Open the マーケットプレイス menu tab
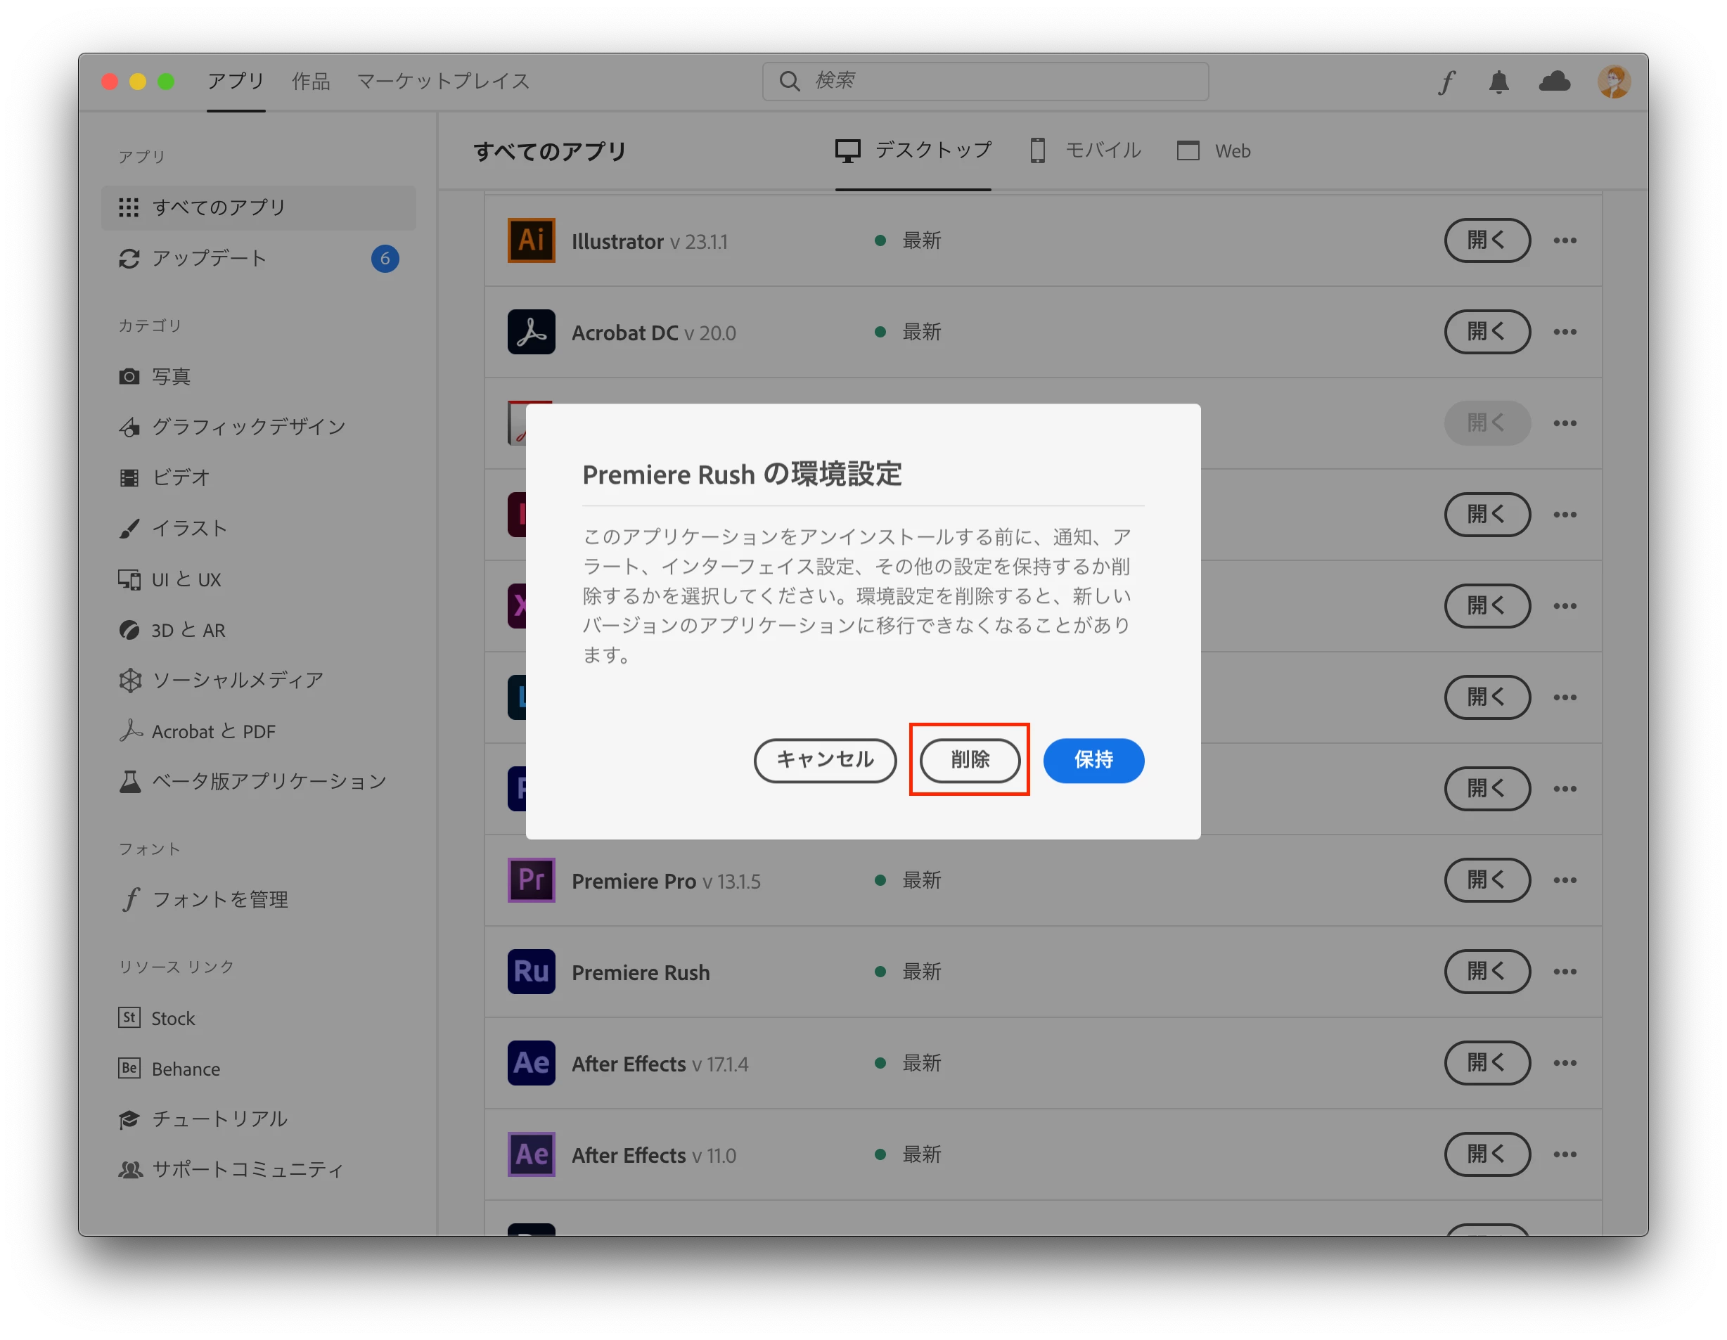Image resolution: width=1727 pixels, height=1340 pixels. pyautogui.click(x=443, y=82)
